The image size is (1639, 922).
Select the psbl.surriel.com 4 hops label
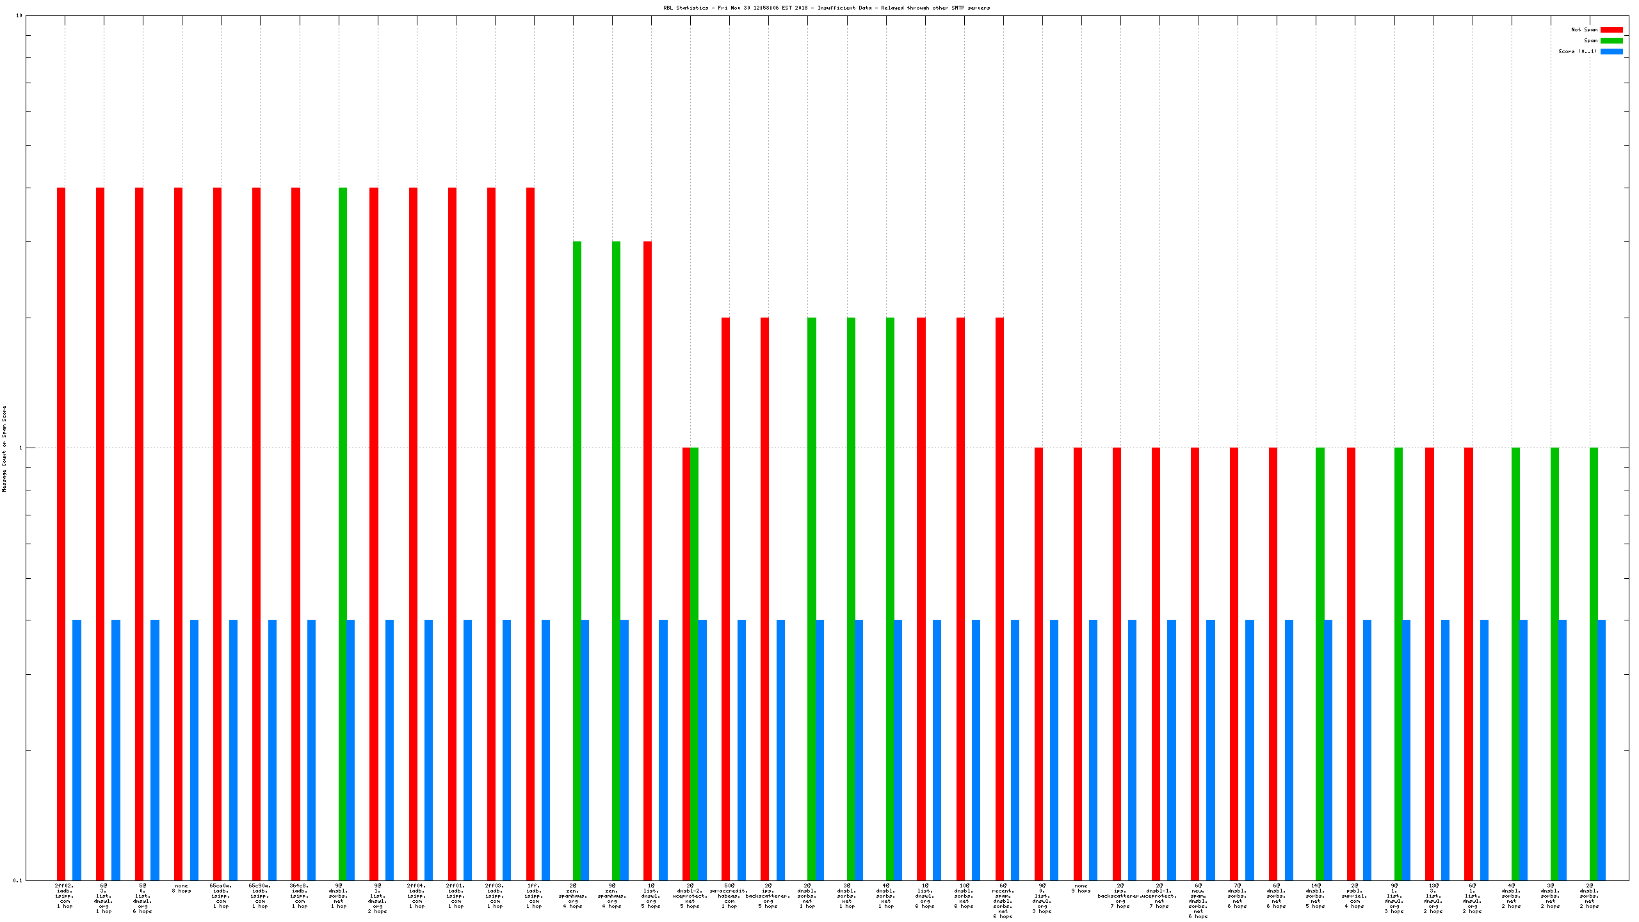[1355, 896]
